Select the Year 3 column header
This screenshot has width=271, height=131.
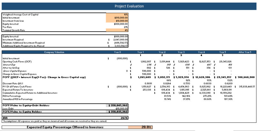(x=181, y=52)
